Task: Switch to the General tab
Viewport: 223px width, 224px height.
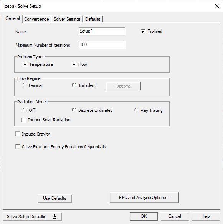Action: click(13, 19)
